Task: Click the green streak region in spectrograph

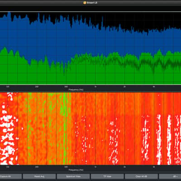Action: pyautogui.click(x=65, y=128)
